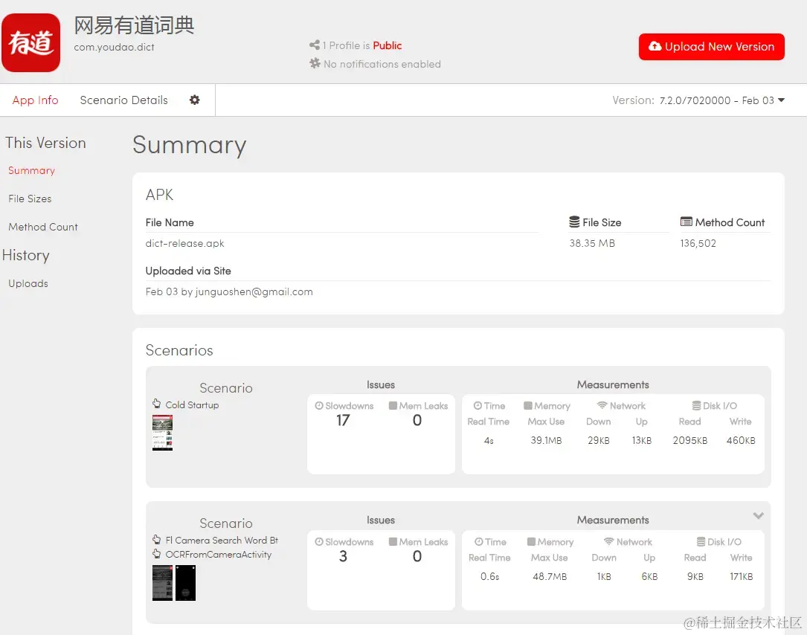Click the 网易有道词典 app title
The width and height of the screenshot is (807, 635).
coord(134,25)
